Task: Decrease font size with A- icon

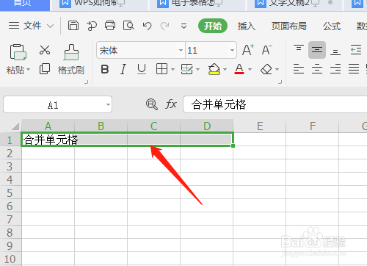Action: point(266,50)
